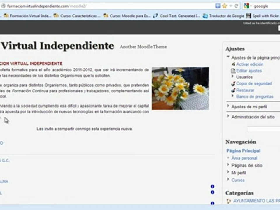280x210 pixels.
Task: Open the Google search engine dropdown
Action: 247,6
